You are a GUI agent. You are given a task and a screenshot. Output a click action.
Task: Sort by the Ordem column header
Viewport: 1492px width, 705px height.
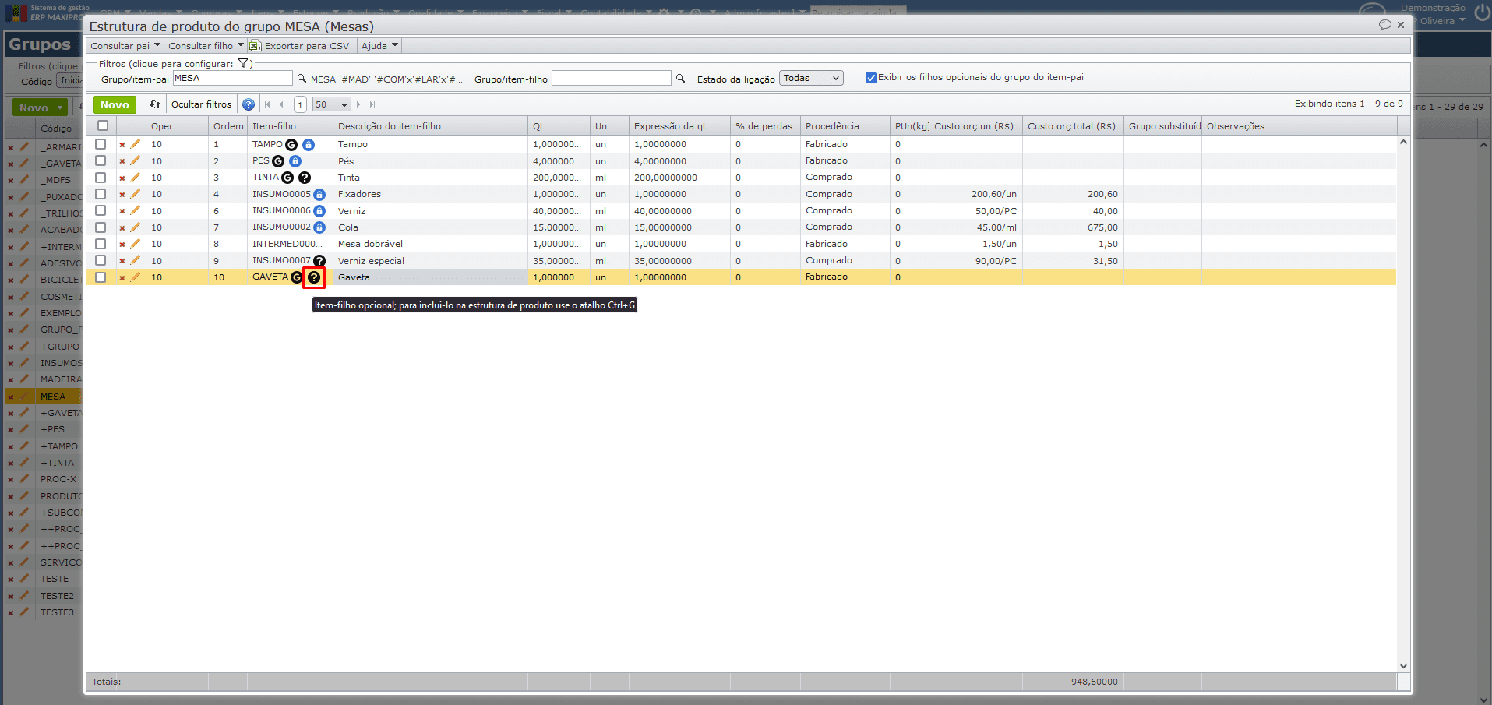(228, 126)
